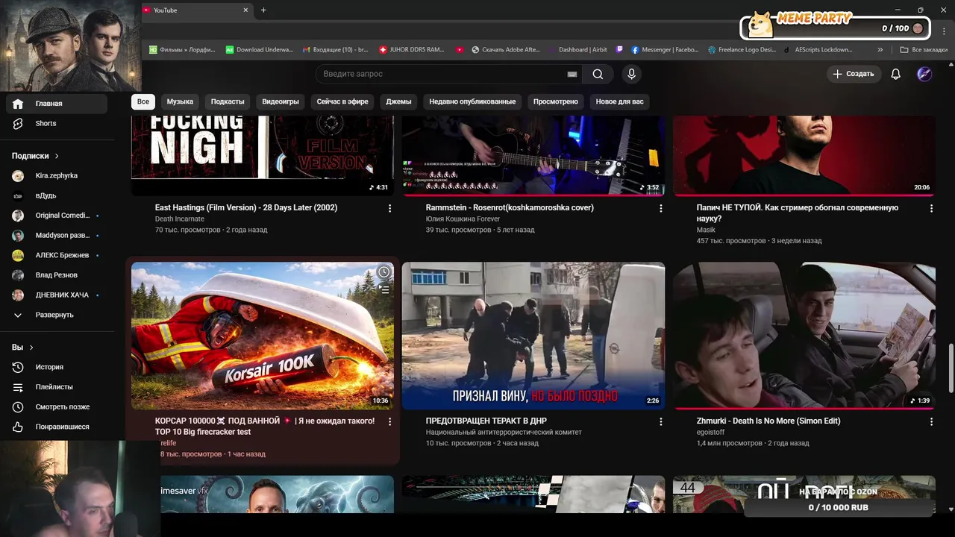Expand the Подписки section chevron
The image size is (955, 537).
coord(56,157)
